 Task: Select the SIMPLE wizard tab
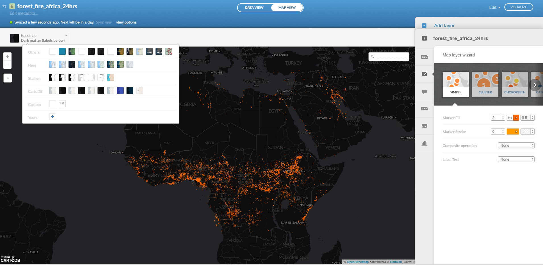(455, 84)
